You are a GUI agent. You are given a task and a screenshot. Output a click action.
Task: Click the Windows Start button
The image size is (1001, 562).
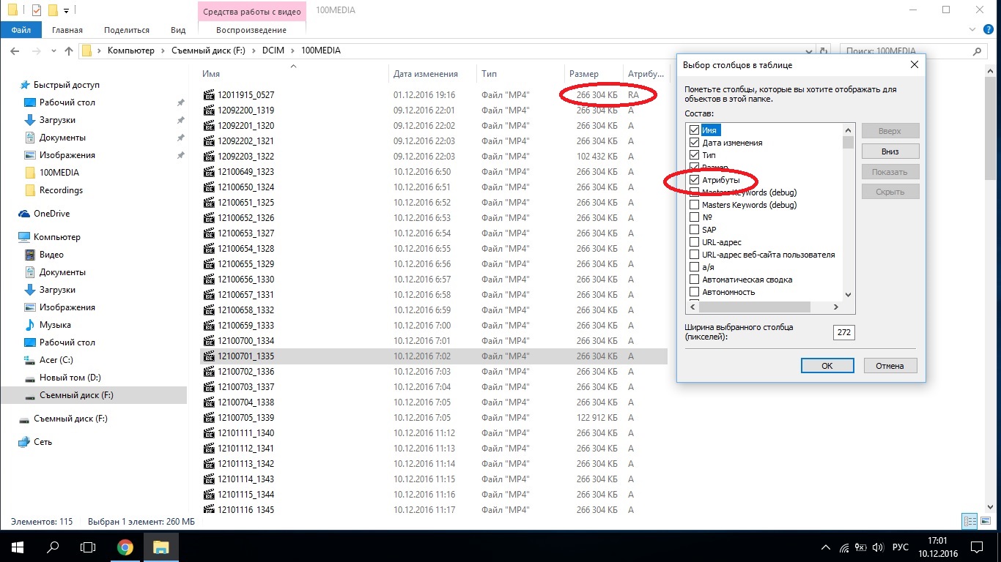pyautogui.click(x=17, y=547)
